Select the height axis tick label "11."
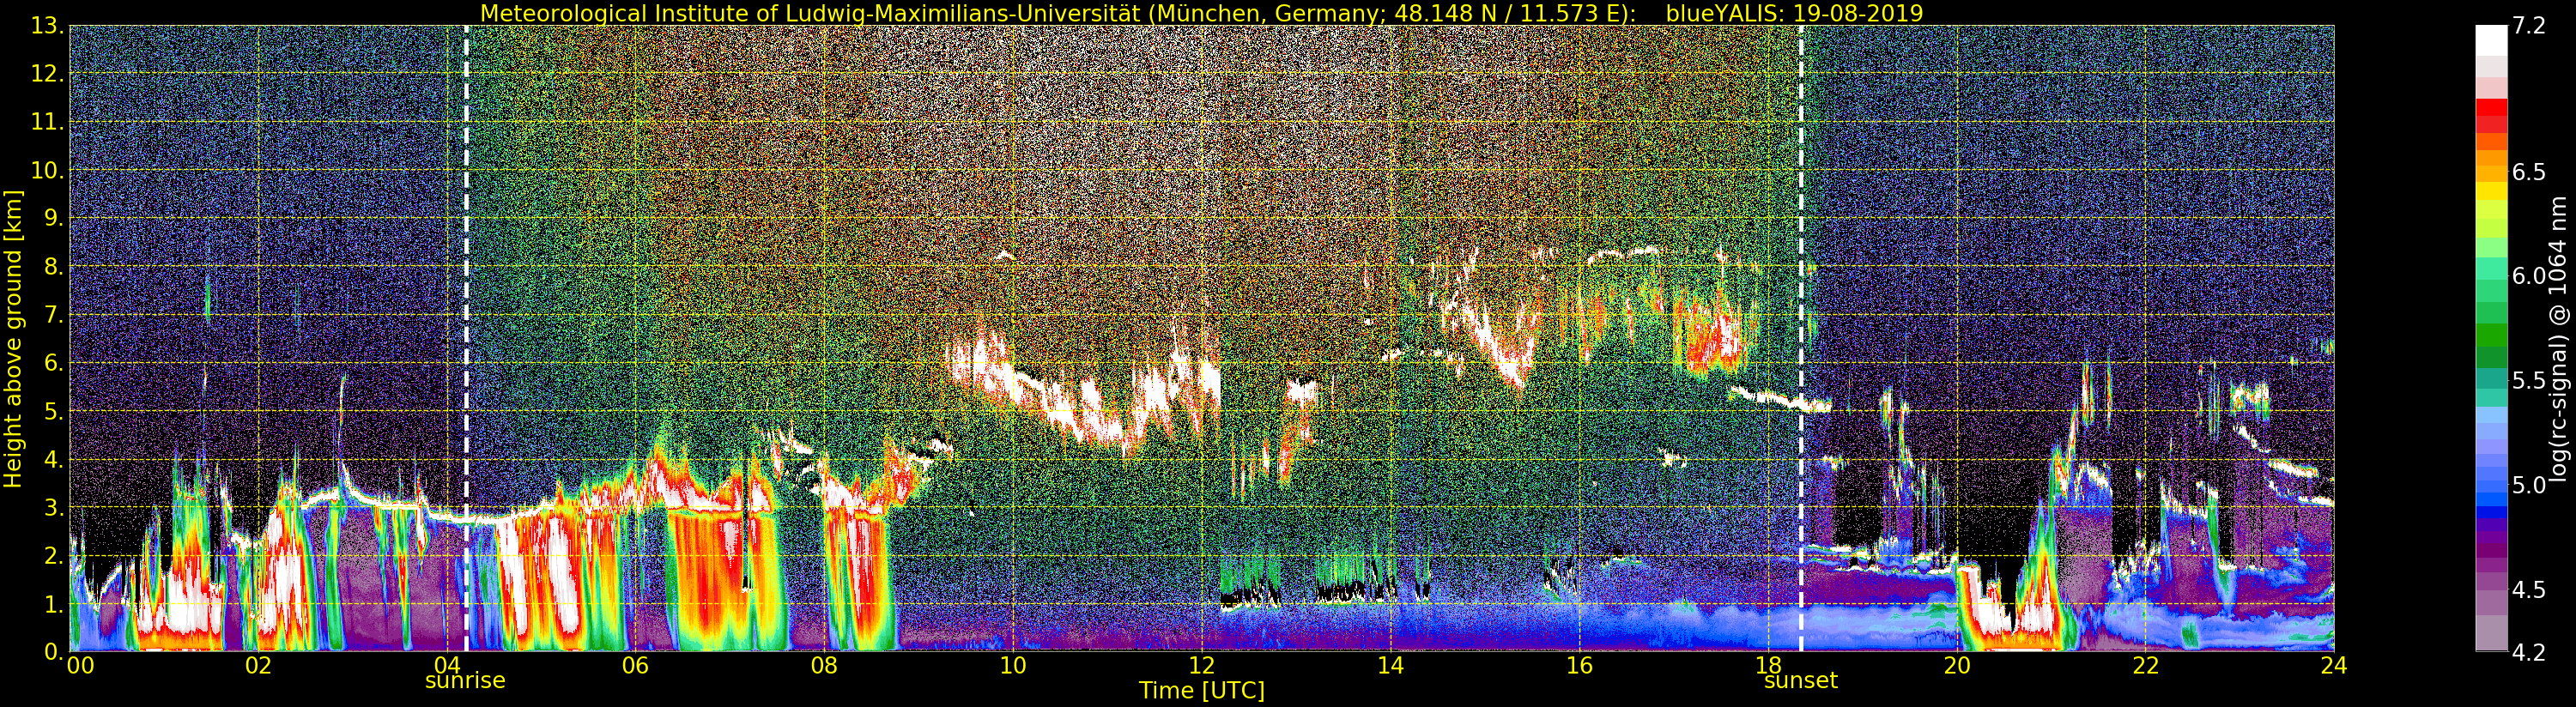The image size is (2576, 707). coord(47,122)
